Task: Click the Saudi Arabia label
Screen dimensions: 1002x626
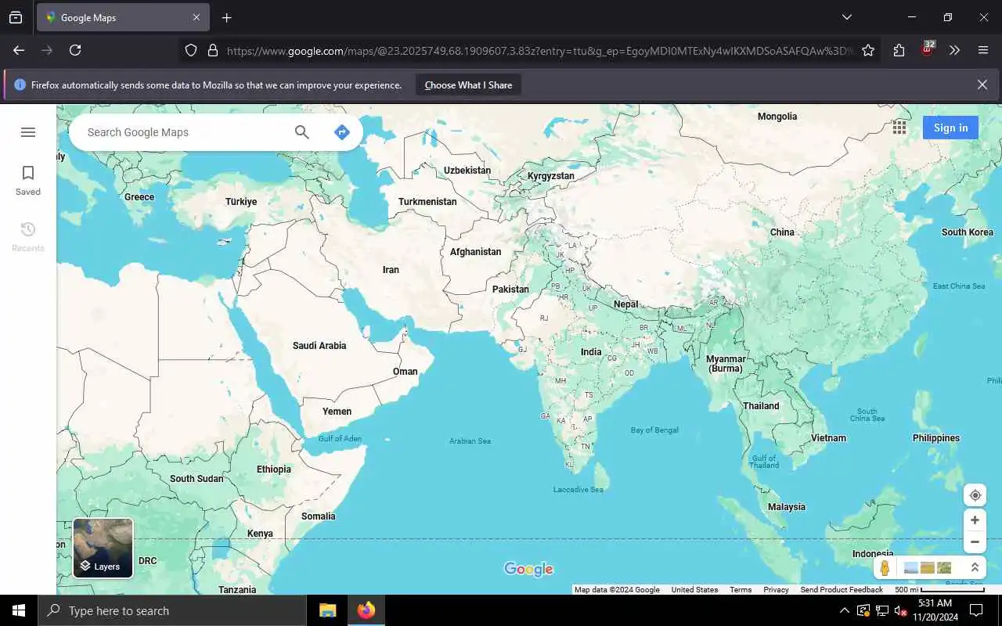Action: 319,346
